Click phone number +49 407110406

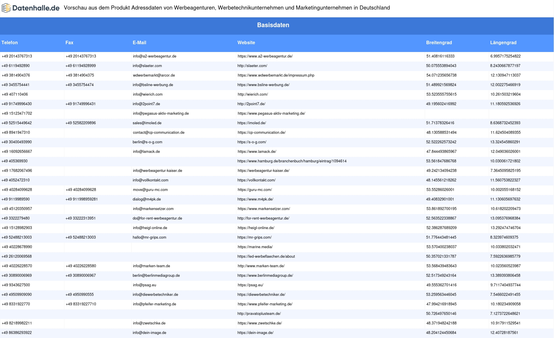[x=15, y=94]
